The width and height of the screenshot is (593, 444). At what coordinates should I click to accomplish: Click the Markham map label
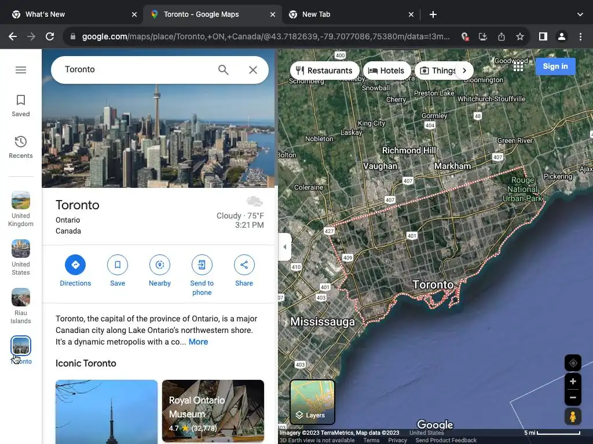(452, 166)
